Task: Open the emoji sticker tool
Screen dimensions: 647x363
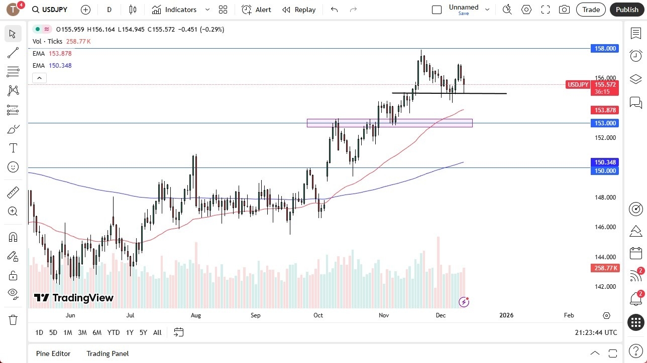Action: [x=13, y=167]
